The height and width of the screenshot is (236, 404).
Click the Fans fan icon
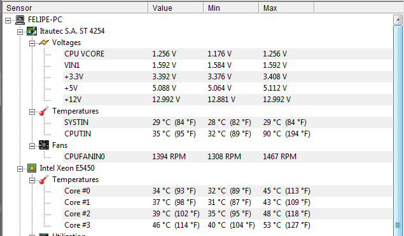pos(44,145)
